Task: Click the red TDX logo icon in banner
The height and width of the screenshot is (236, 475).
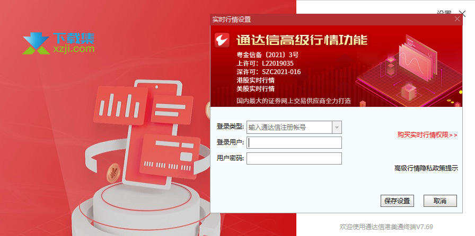Action: 222,40
